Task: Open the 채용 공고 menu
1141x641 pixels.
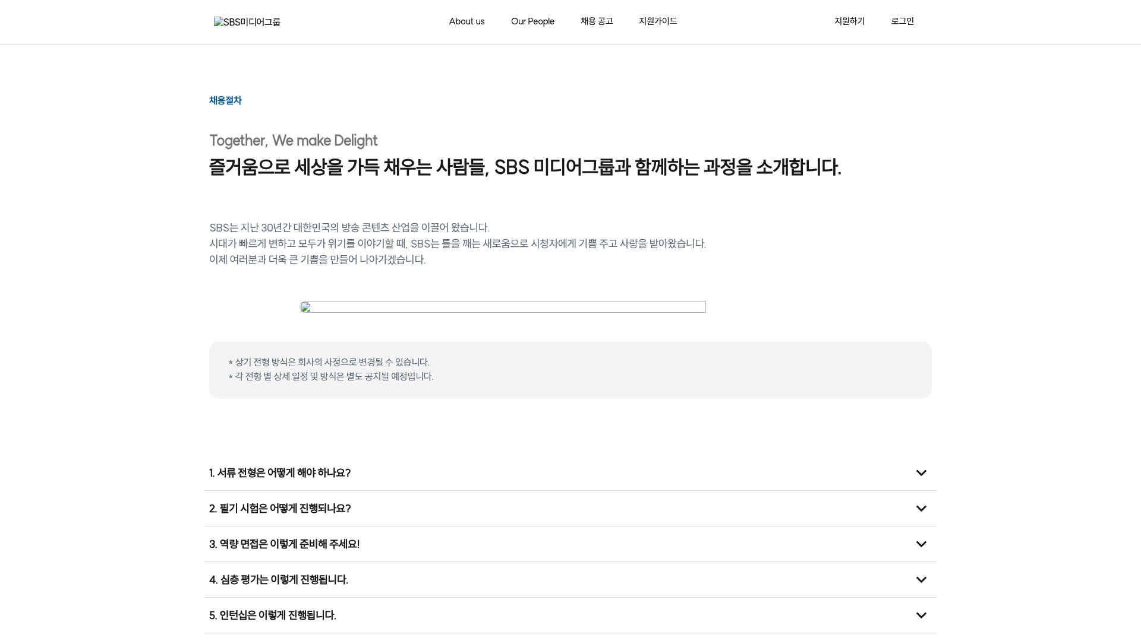Action: (x=597, y=21)
